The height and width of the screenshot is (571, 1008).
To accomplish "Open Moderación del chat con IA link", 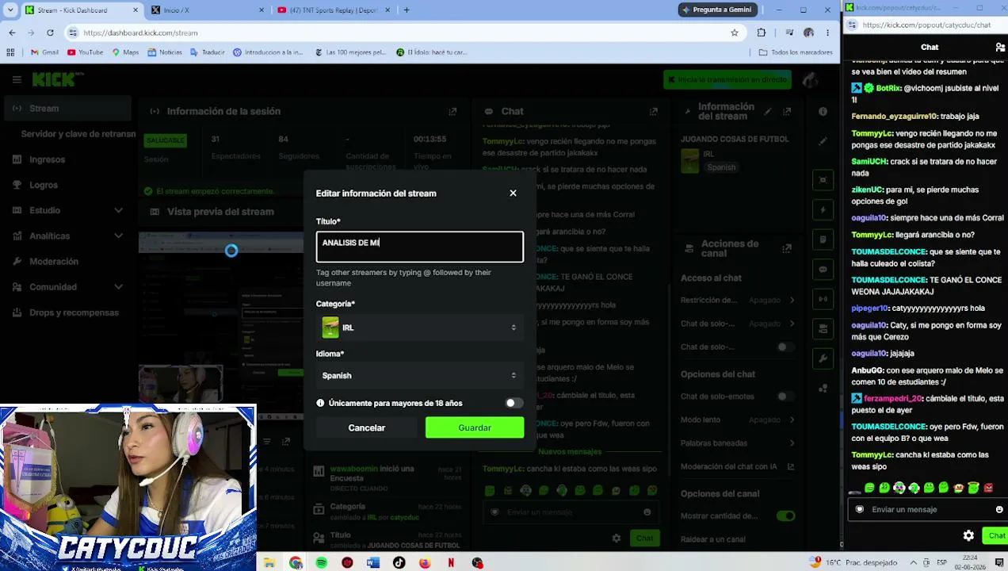I will (738, 466).
